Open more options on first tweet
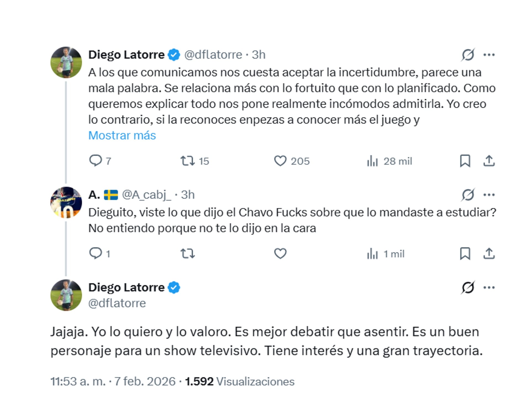 coord(489,55)
